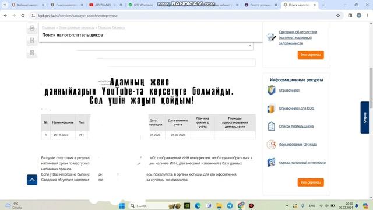This screenshot has height=210, width=373.
Task: Click Дата снятия с учёта header
Action: pos(178,123)
